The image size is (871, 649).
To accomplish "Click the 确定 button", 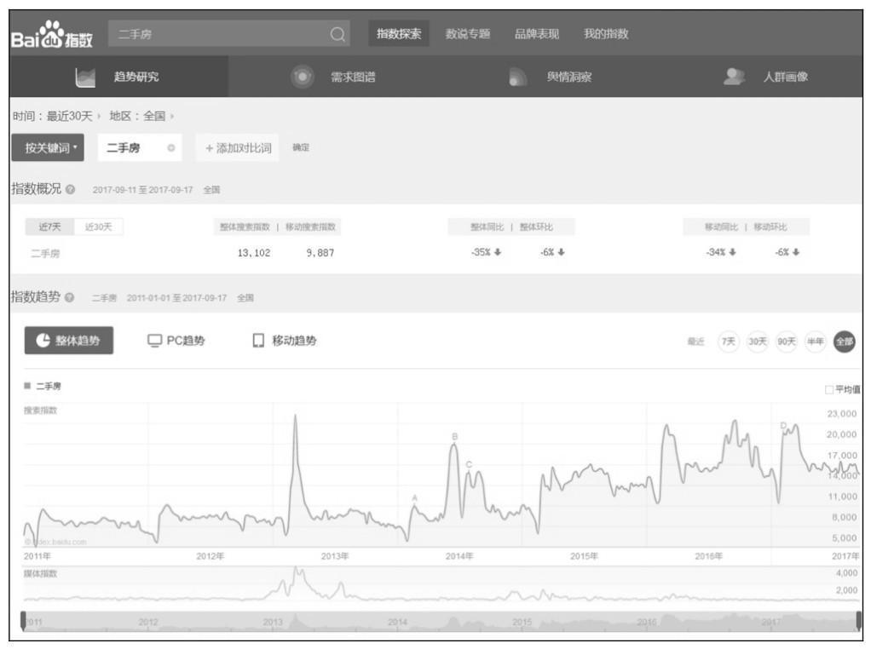I will (x=301, y=147).
